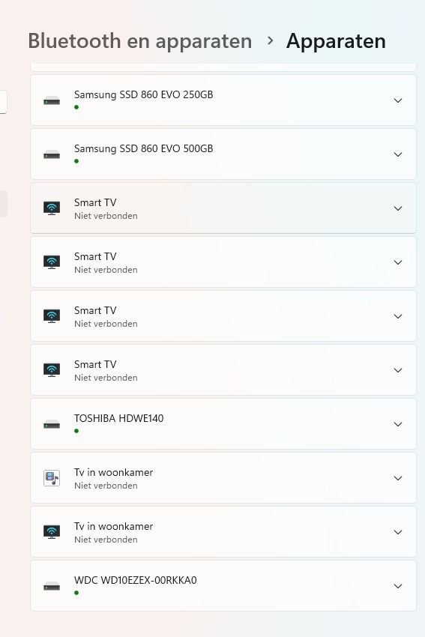Click the last Smart TV wireless display icon

pyautogui.click(x=52, y=369)
